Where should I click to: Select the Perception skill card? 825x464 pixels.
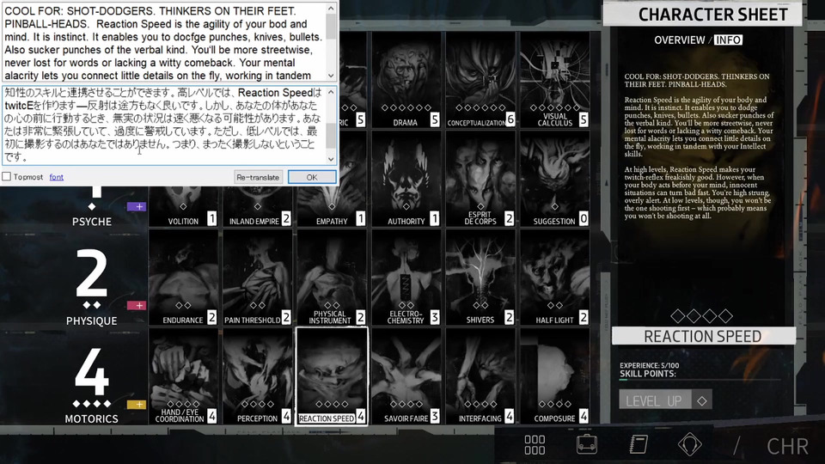click(x=257, y=376)
